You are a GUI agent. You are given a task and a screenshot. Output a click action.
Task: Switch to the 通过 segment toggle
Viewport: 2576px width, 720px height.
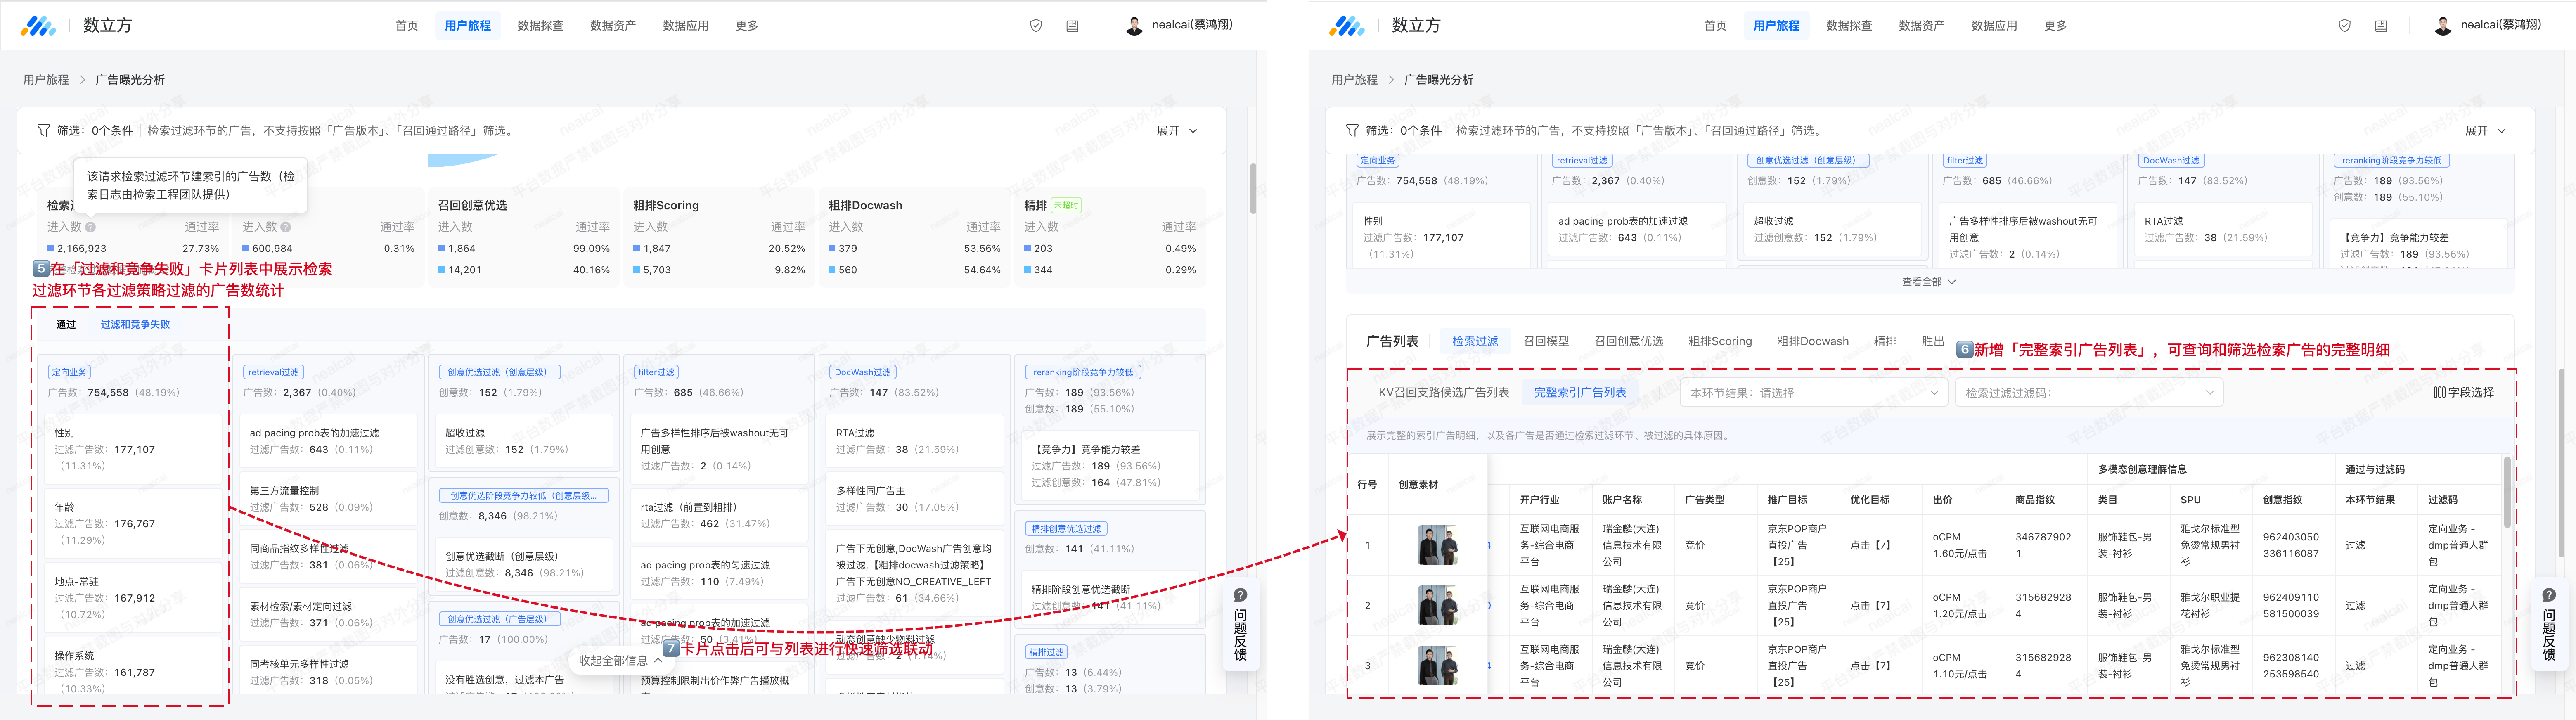point(66,324)
